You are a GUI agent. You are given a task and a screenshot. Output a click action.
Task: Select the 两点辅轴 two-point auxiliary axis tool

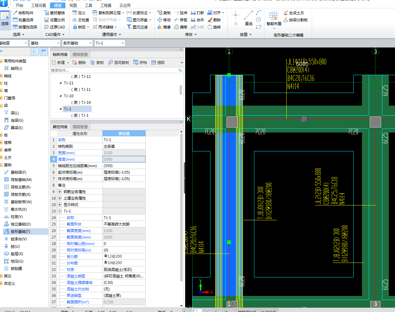(105, 27)
